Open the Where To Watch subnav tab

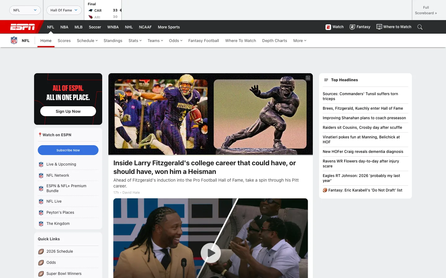point(241,40)
